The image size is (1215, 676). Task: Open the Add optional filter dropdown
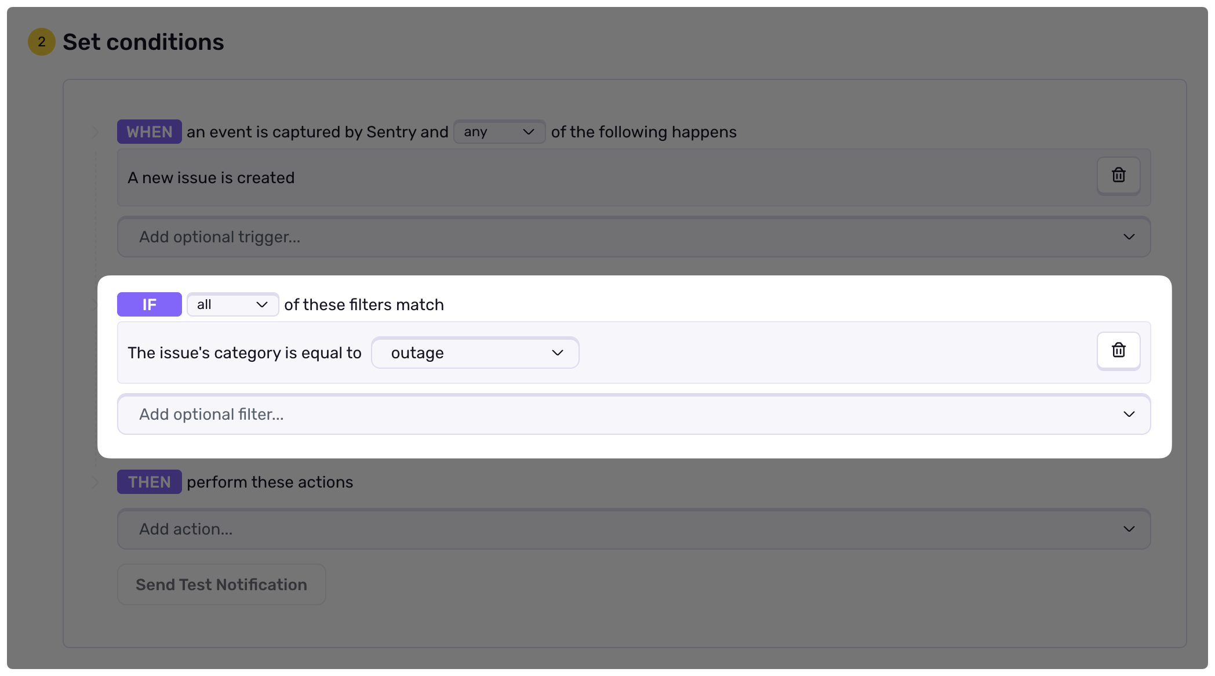[x=633, y=414]
